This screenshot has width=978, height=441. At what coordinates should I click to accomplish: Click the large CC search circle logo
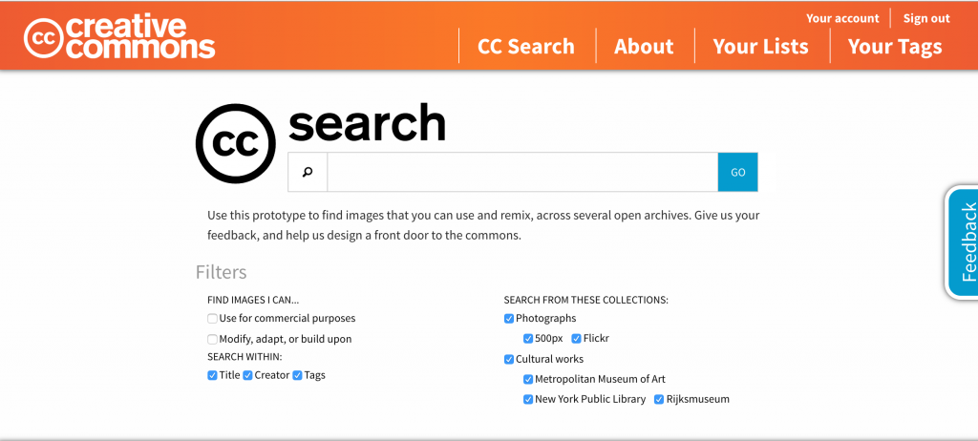point(235,143)
